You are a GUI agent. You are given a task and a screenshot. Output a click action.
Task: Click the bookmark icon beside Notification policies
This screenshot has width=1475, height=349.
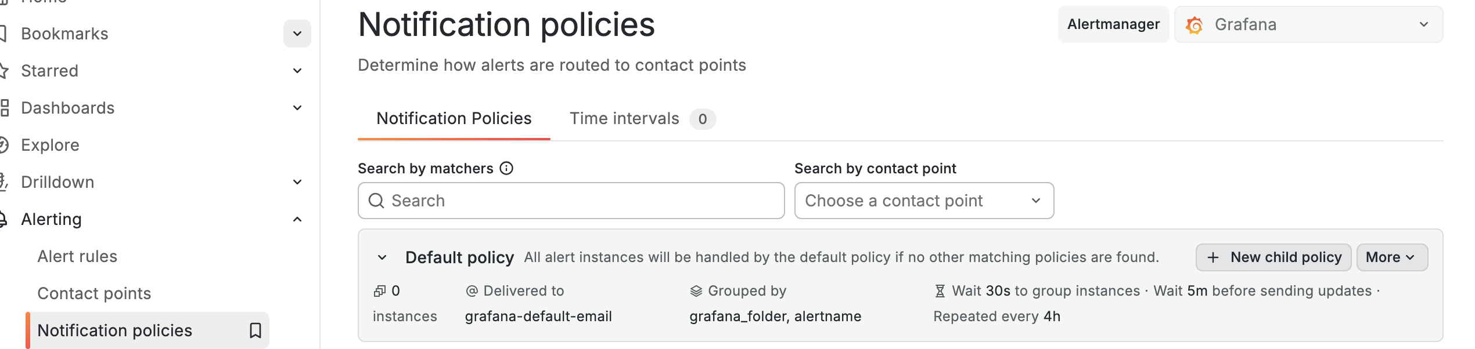[256, 330]
